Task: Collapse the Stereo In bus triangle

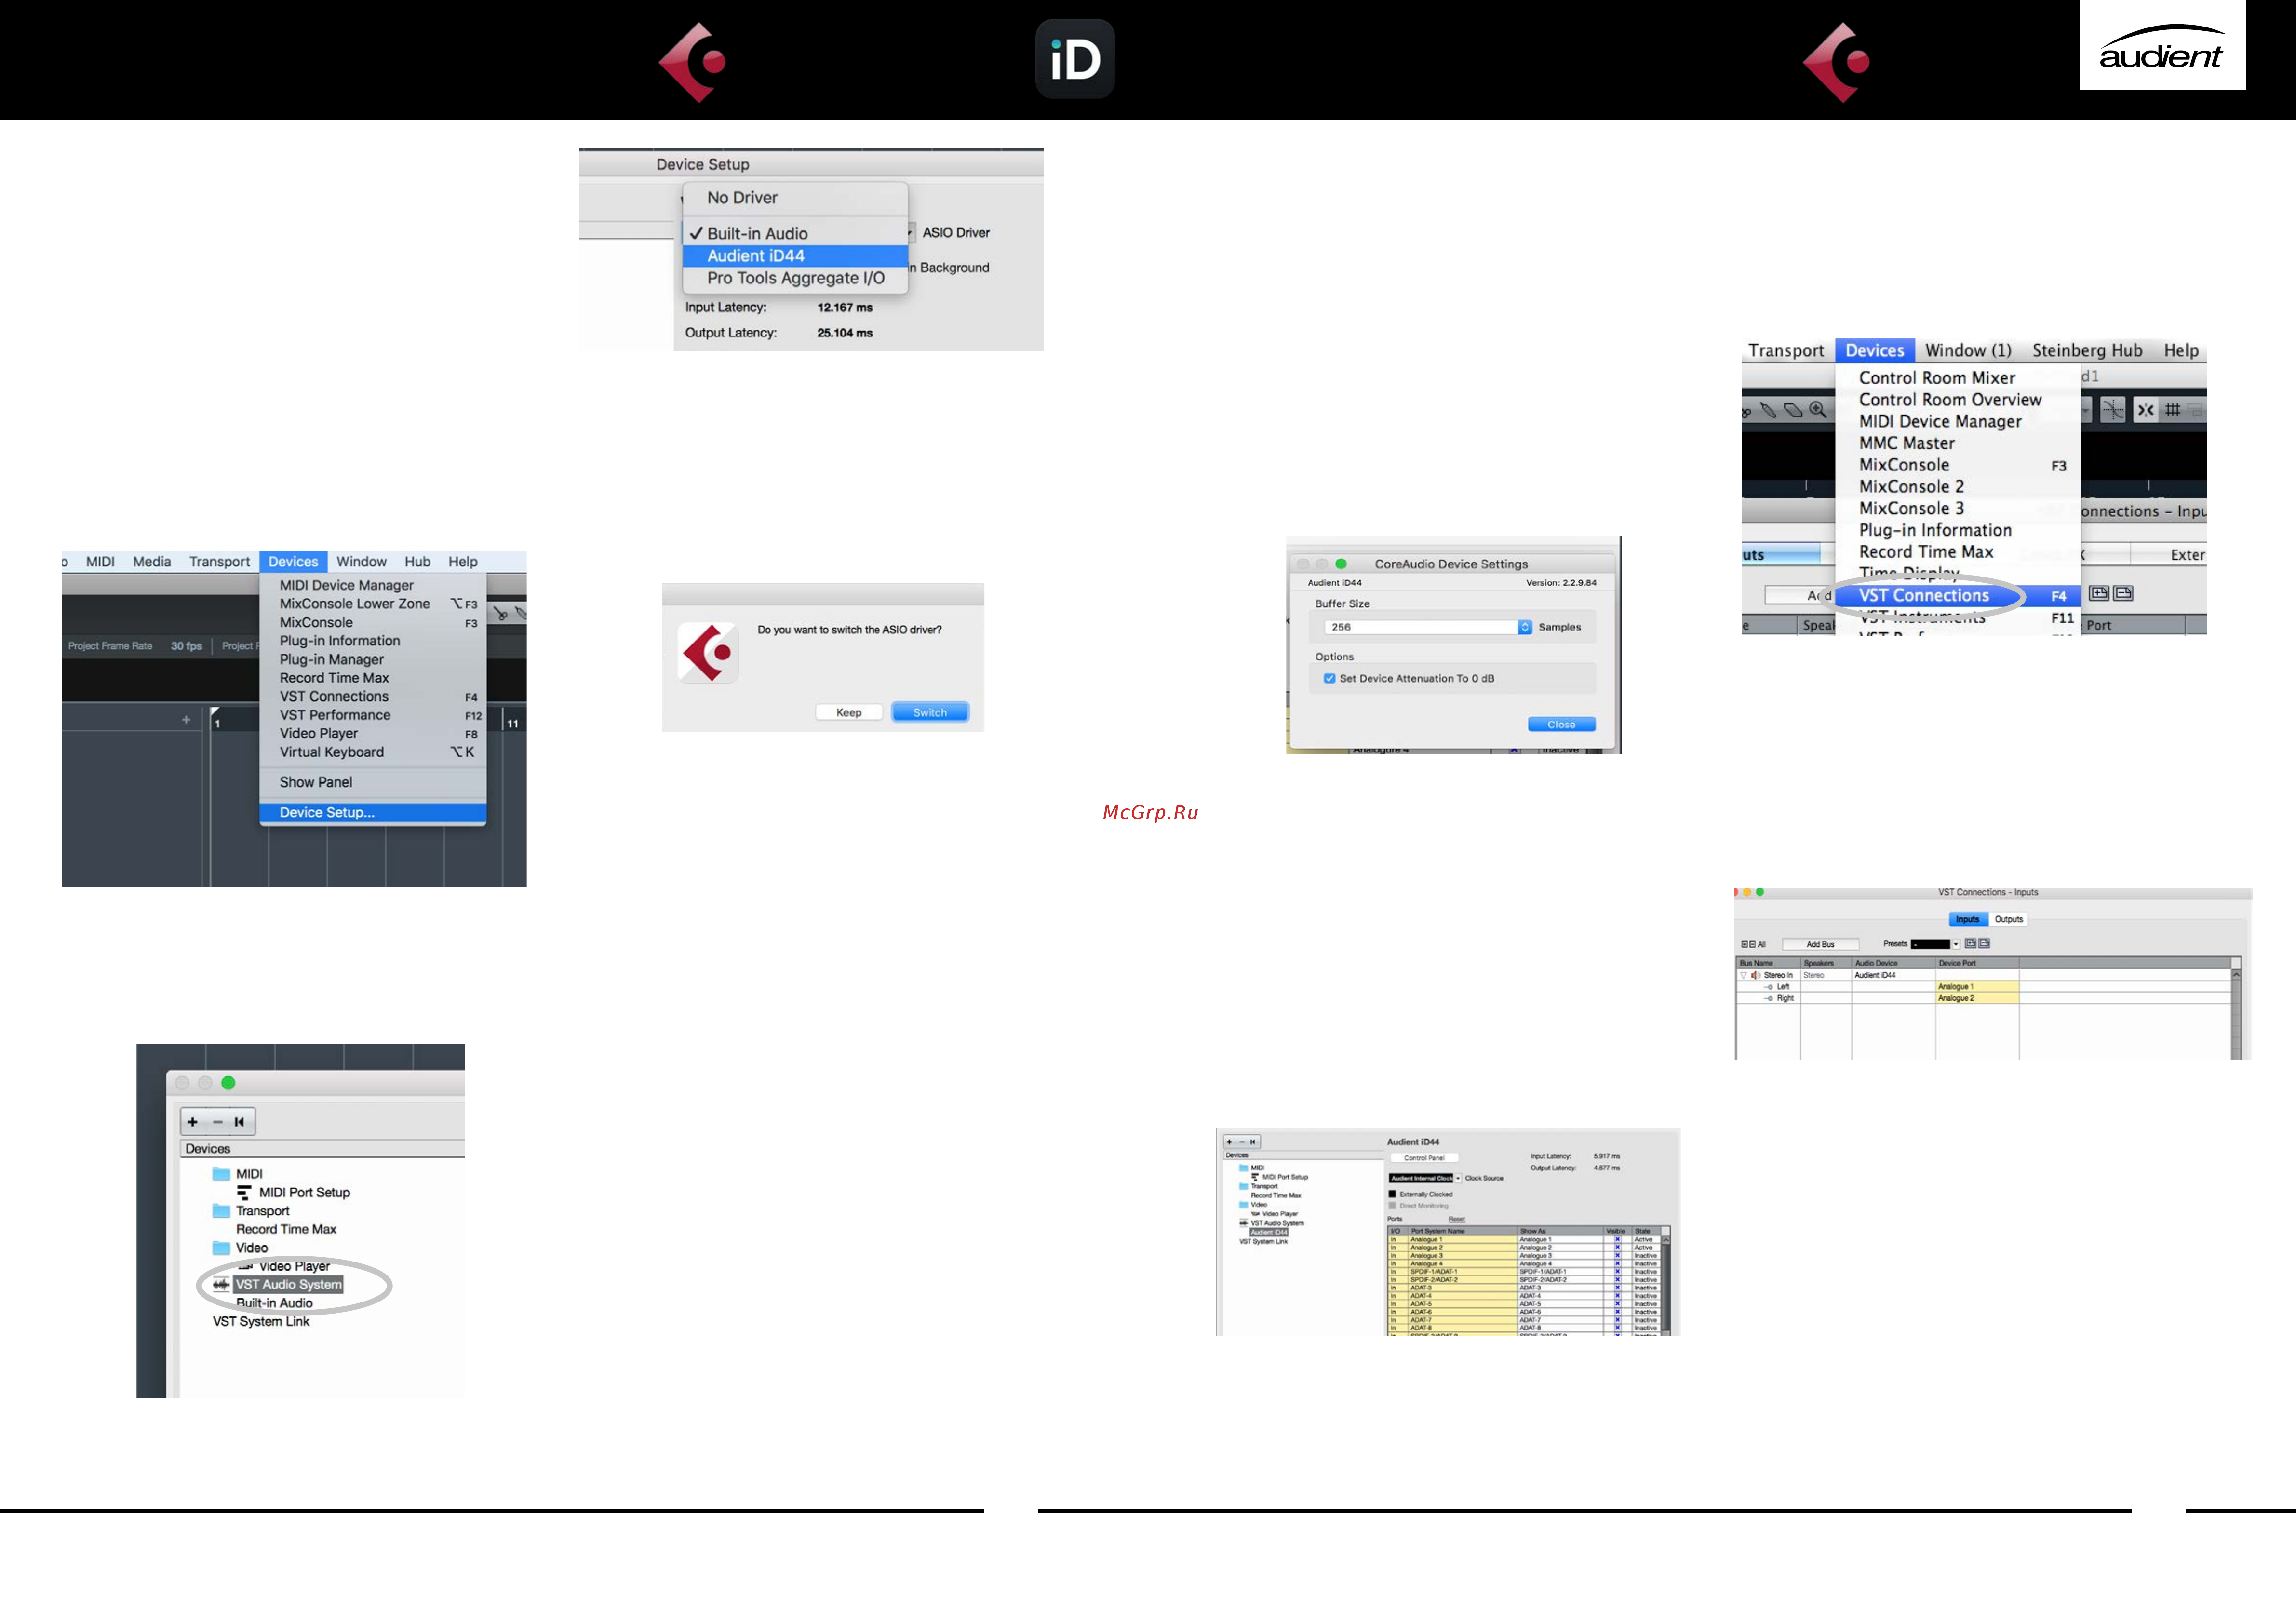Action: point(1743,975)
